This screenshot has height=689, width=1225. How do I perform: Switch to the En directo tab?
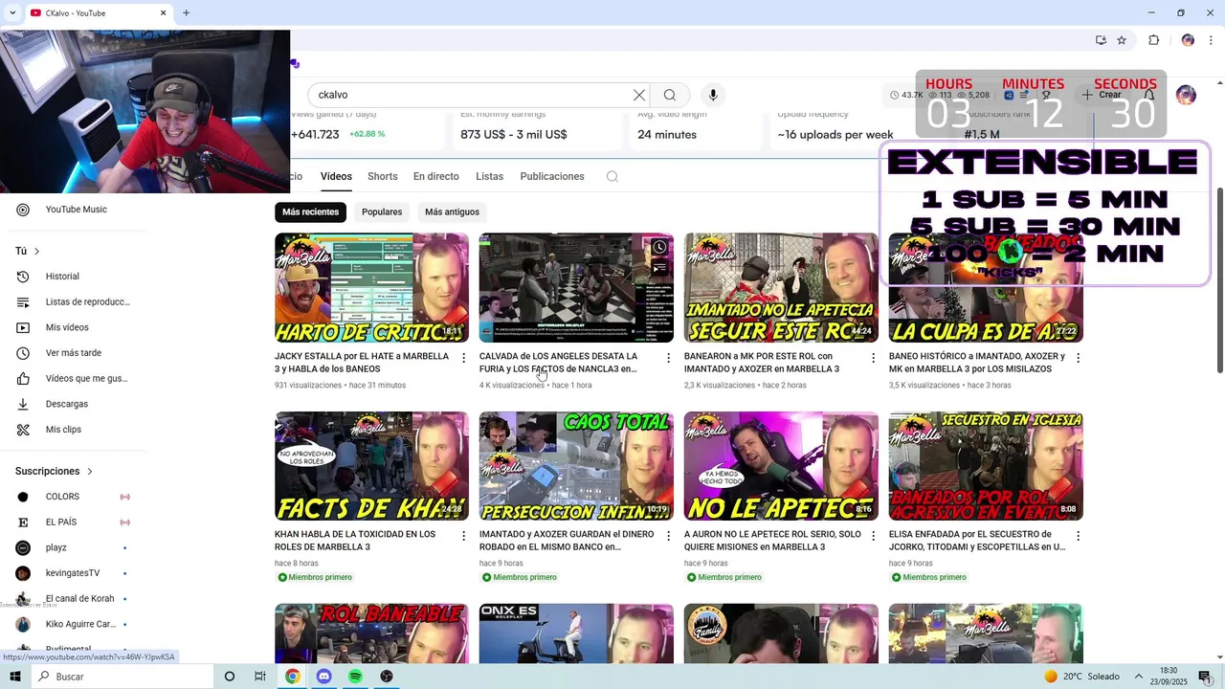[x=436, y=177]
